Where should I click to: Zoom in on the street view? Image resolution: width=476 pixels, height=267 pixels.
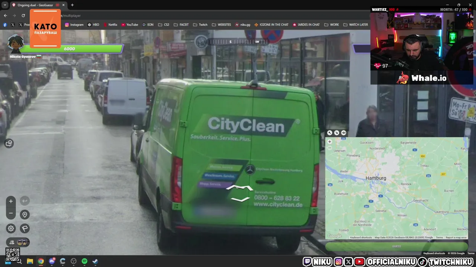click(x=11, y=201)
